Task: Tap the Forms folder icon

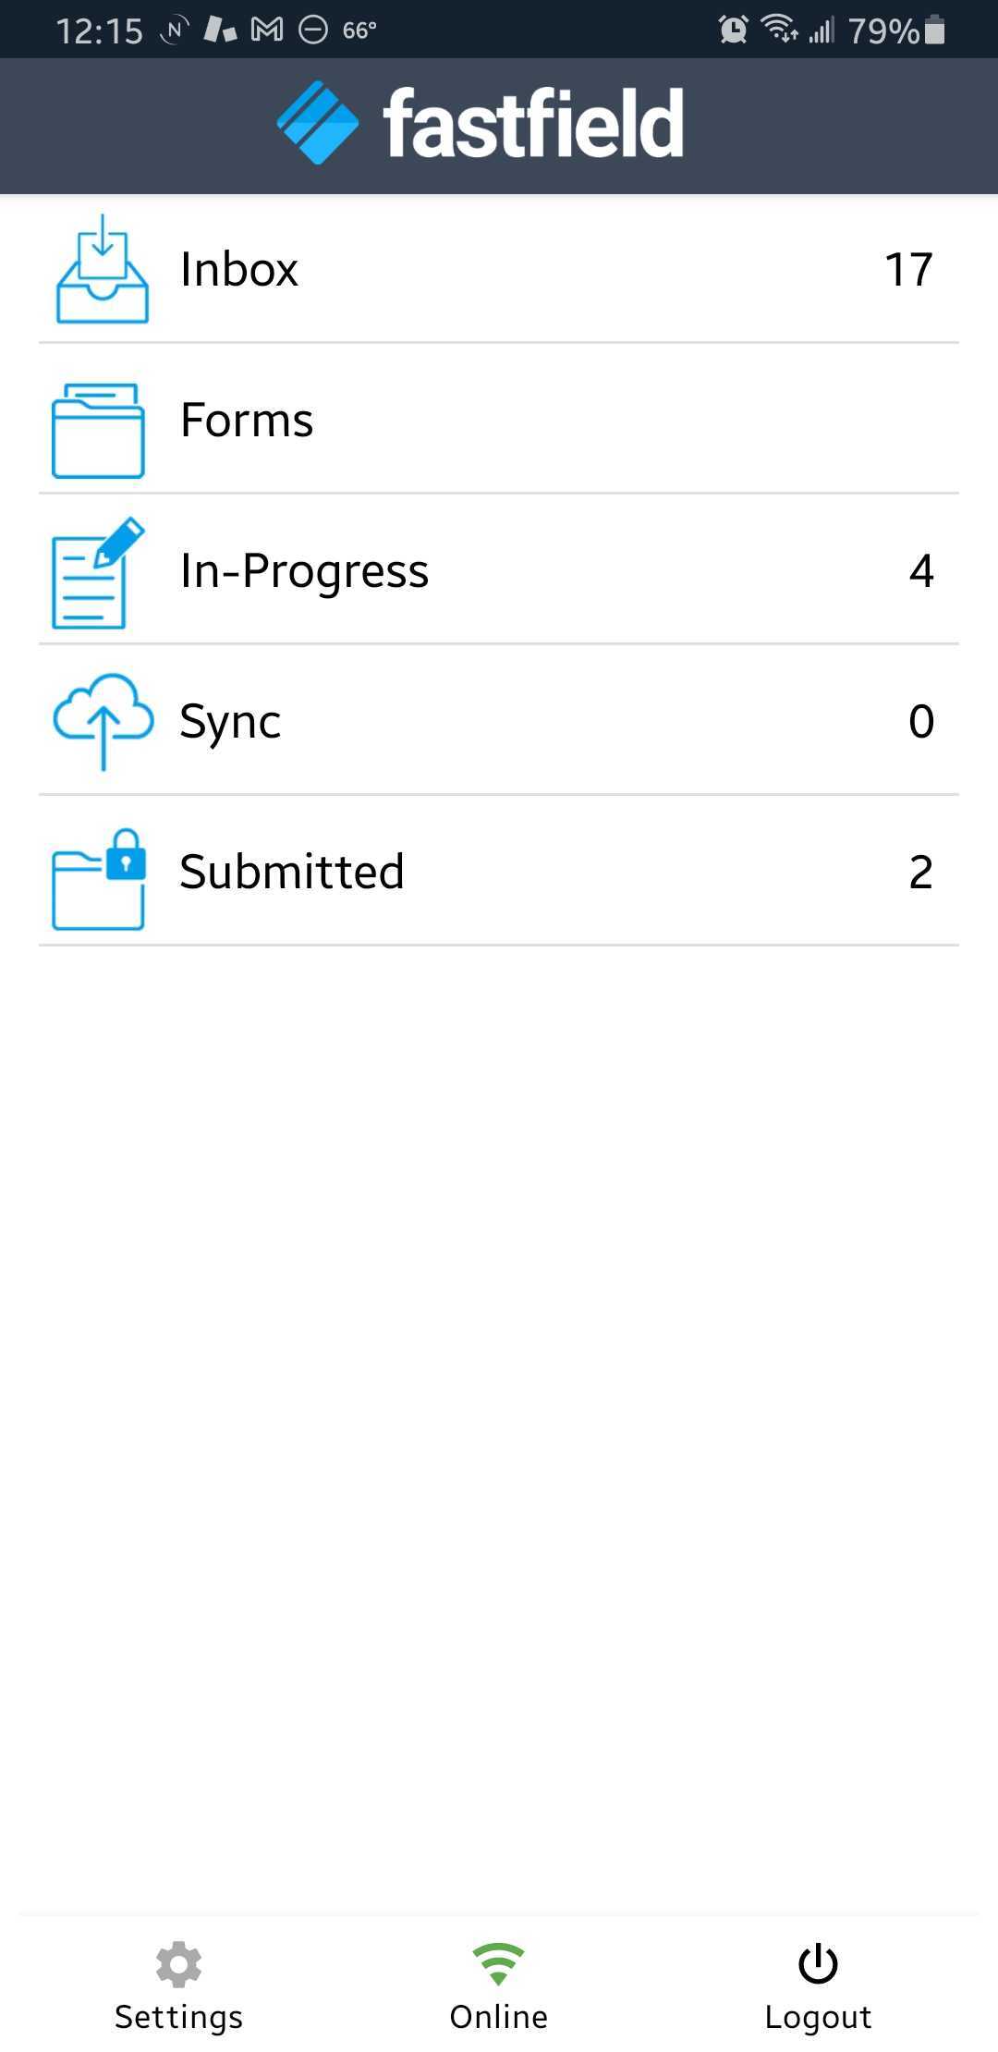Action: 98,430
